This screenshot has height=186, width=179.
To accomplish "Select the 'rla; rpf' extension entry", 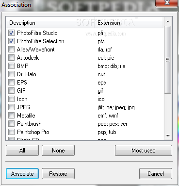I will tap(105, 50).
